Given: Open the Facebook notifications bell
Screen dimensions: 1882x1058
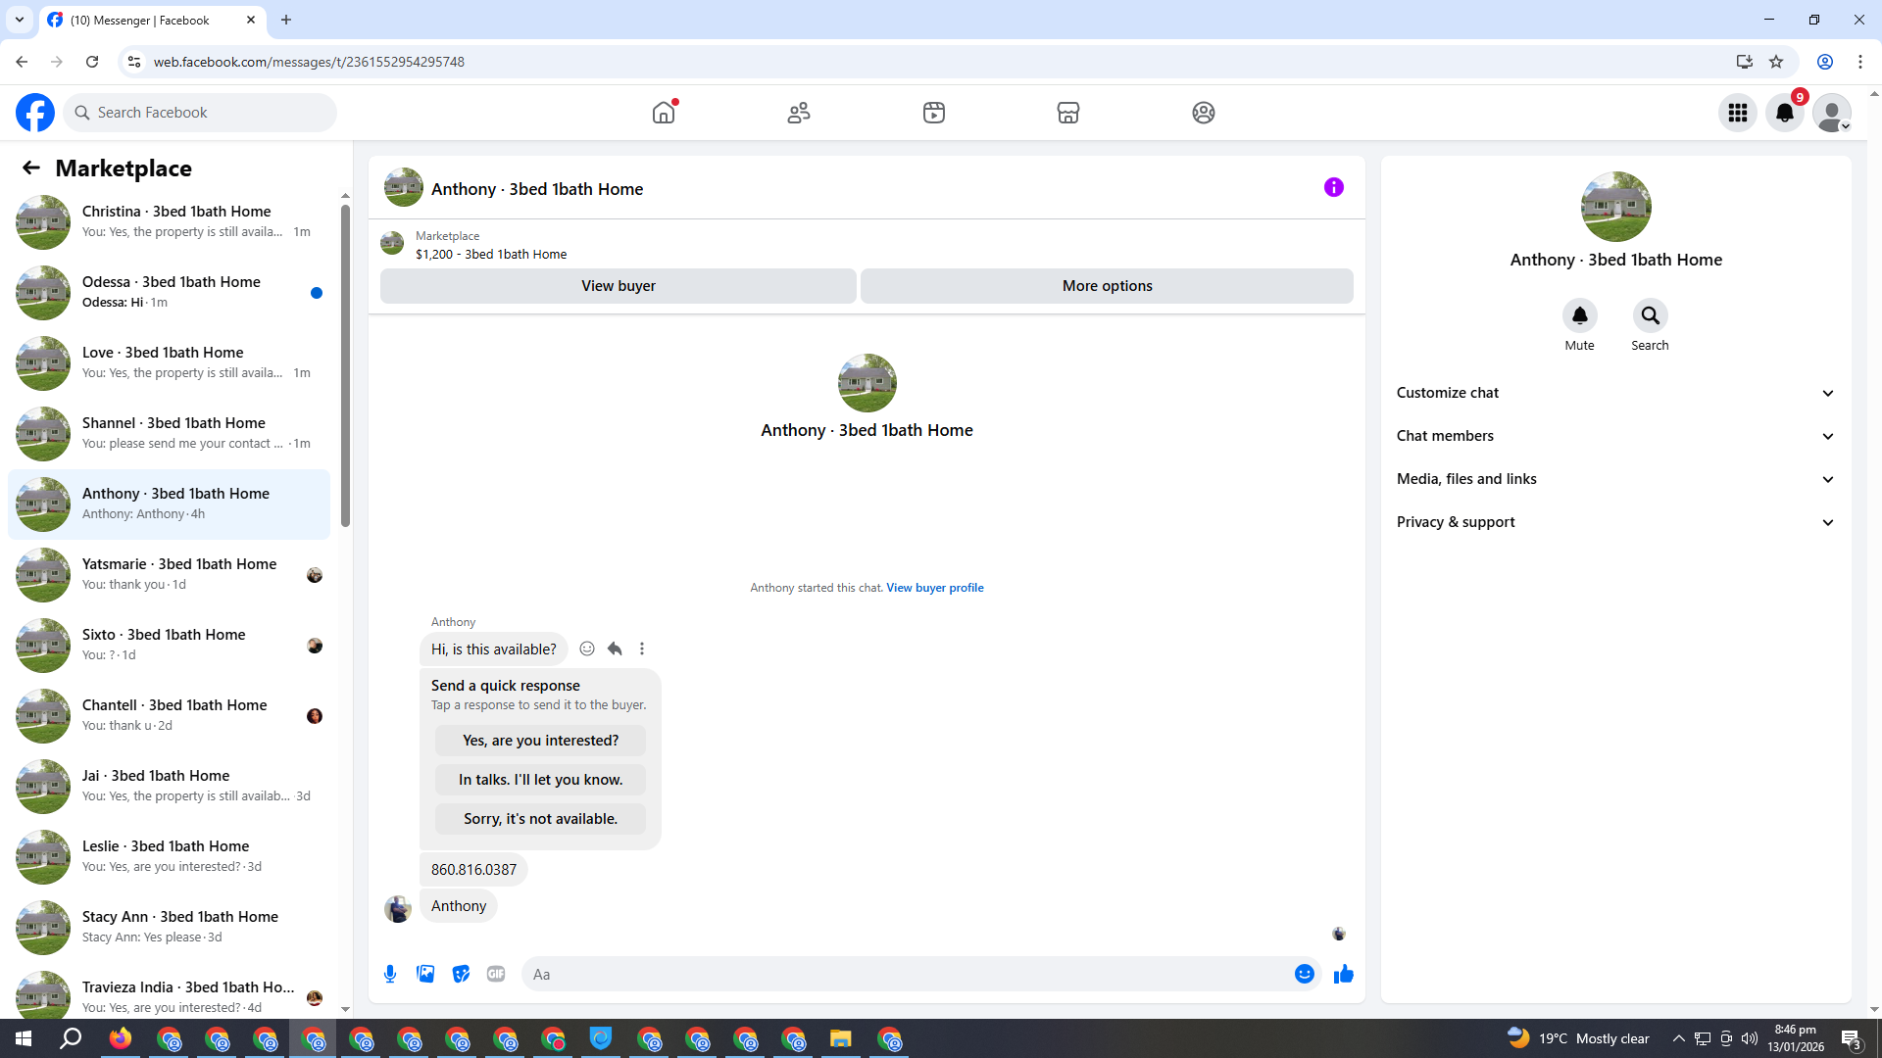Looking at the screenshot, I should point(1784,113).
